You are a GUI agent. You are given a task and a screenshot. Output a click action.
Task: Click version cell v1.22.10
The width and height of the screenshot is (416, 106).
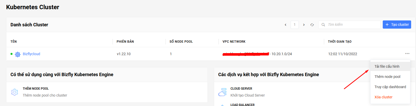pyautogui.click(x=124, y=54)
